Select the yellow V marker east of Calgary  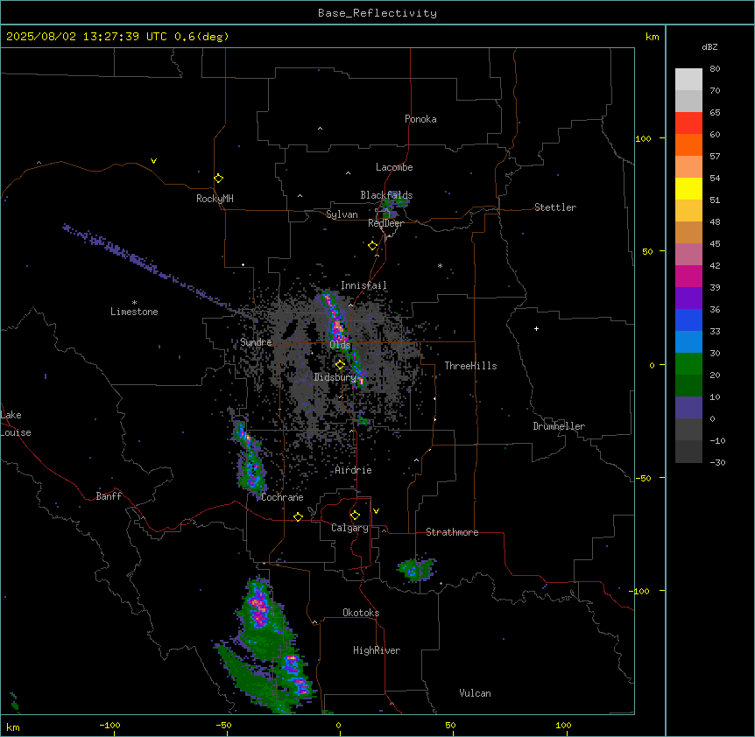tap(376, 511)
